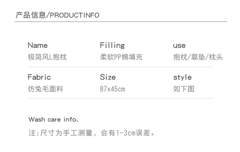Click the style label

[182, 77]
